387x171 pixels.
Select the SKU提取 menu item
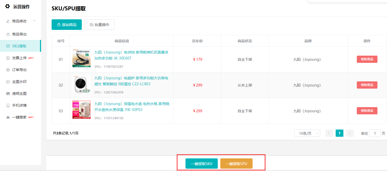tap(19, 46)
